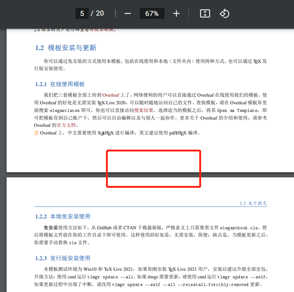The width and height of the screenshot is (294, 292).
Task: Click the rotate counterclockwise icon
Action: point(224,13)
